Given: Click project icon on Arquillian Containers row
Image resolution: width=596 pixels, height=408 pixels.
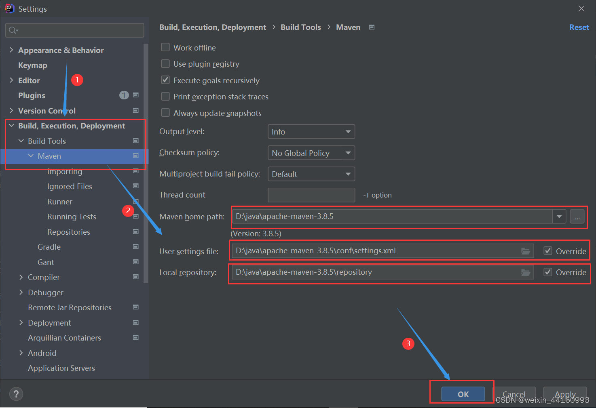Looking at the screenshot, I should click(136, 337).
